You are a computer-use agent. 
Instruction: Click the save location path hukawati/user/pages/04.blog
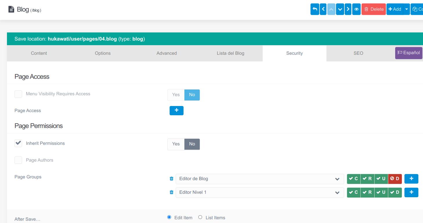coord(82,39)
